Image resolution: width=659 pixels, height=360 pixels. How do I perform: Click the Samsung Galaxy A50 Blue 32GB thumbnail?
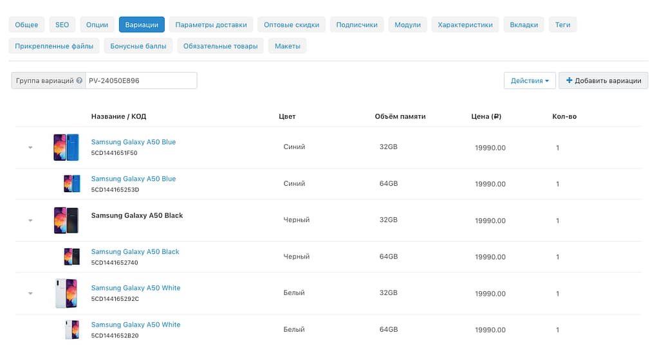tap(66, 147)
